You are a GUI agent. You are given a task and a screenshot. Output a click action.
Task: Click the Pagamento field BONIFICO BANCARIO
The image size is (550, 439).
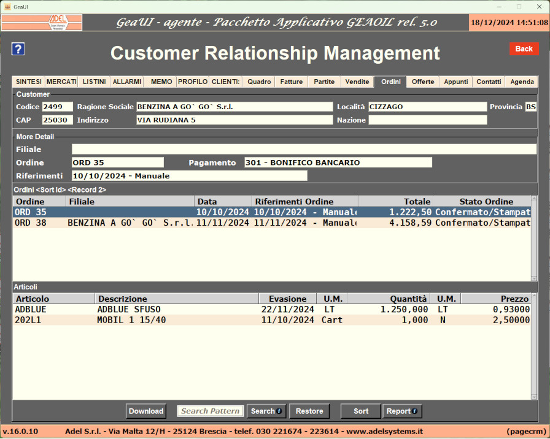click(338, 162)
